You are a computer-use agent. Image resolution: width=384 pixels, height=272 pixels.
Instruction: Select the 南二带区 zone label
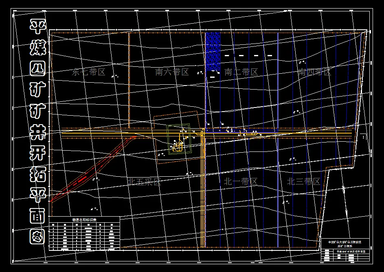241,72
